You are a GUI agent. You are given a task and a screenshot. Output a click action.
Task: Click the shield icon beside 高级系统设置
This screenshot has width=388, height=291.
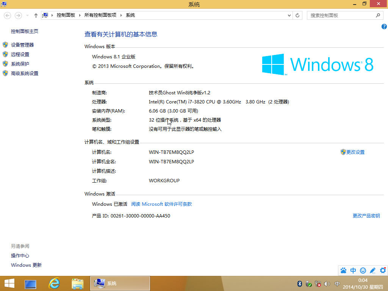pyautogui.click(x=5, y=73)
